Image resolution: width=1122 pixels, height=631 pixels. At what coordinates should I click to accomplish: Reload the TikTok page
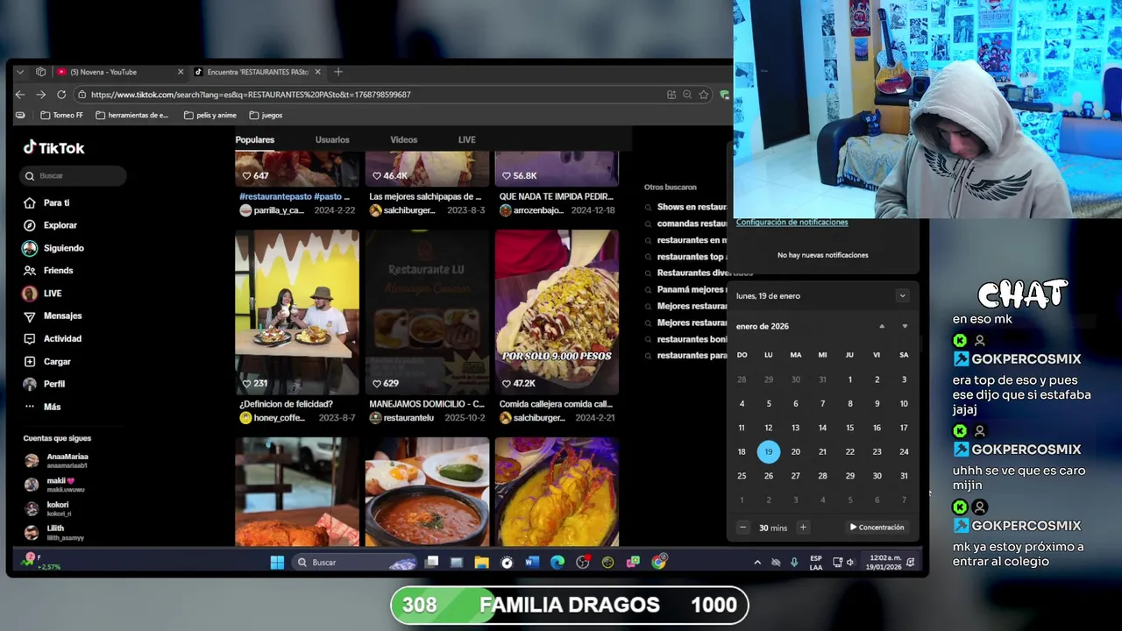point(61,95)
